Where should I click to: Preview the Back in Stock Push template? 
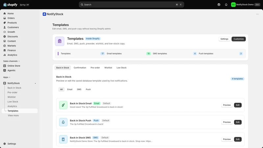(x=227, y=122)
